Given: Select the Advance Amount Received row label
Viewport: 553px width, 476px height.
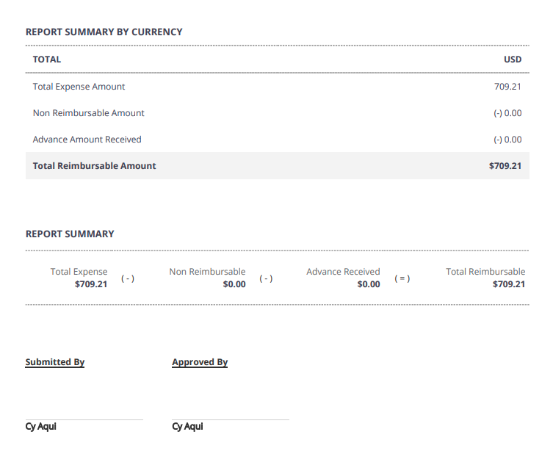Looking at the screenshot, I should (x=87, y=140).
